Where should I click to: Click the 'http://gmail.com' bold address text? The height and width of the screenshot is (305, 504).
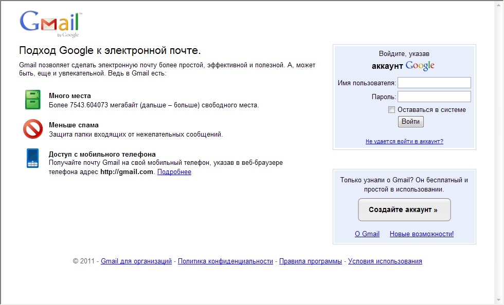(127, 172)
